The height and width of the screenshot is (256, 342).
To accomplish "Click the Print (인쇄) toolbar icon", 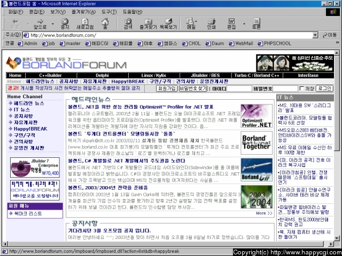I will (x=212, y=23).
